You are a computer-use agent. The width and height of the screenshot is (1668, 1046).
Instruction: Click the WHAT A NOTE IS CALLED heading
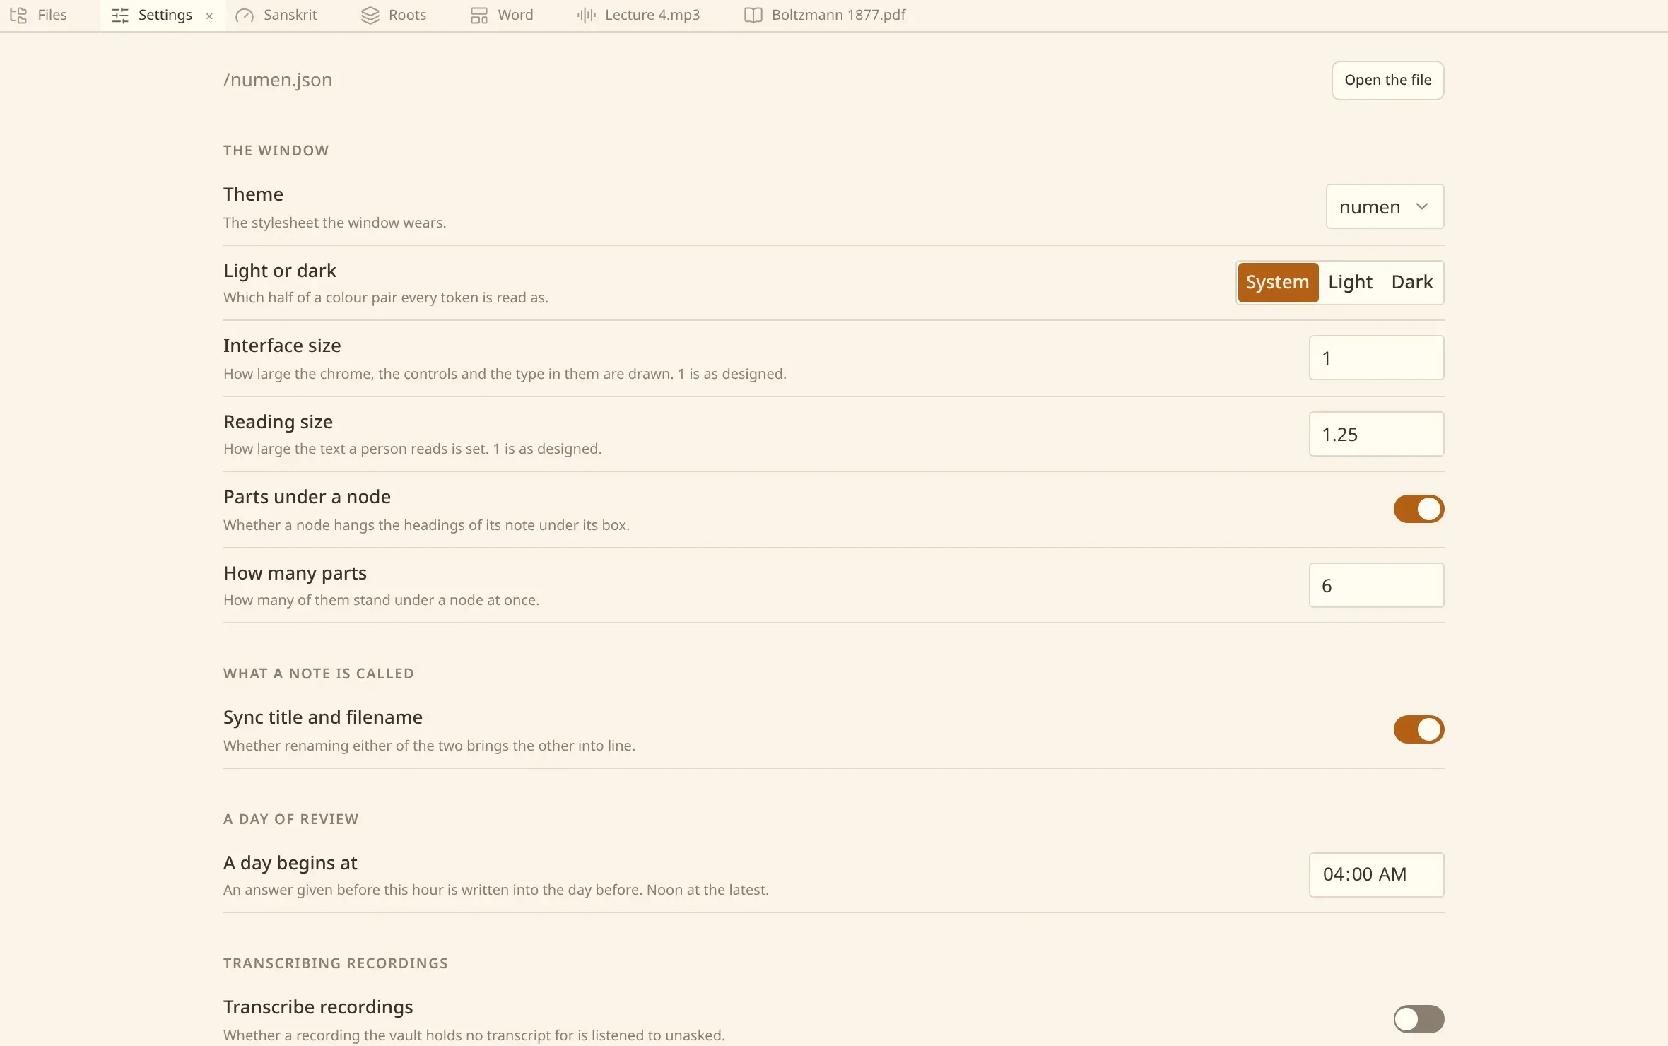click(319, 674)
